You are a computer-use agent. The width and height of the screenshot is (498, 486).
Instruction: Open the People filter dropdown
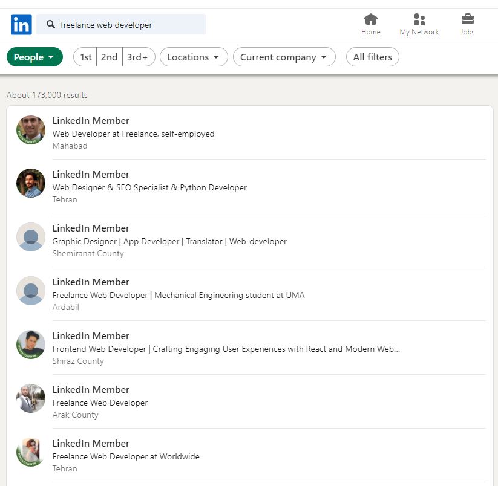pyautogui.click(x=34, y=57)
